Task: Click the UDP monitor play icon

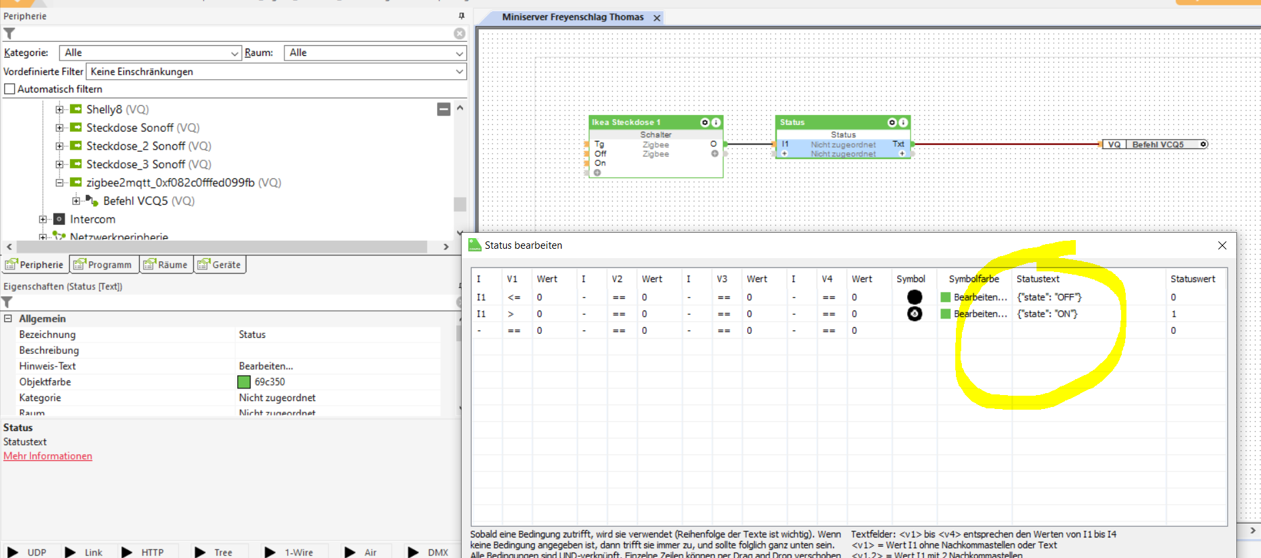Action: point(13,552)
